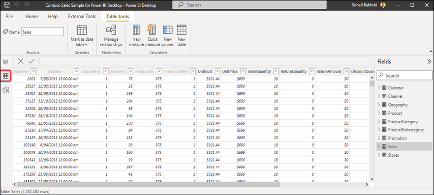The width and height of the screenshot is (434, 195).
Task: Open DateKey column filter dropdown
Action: 77,72
